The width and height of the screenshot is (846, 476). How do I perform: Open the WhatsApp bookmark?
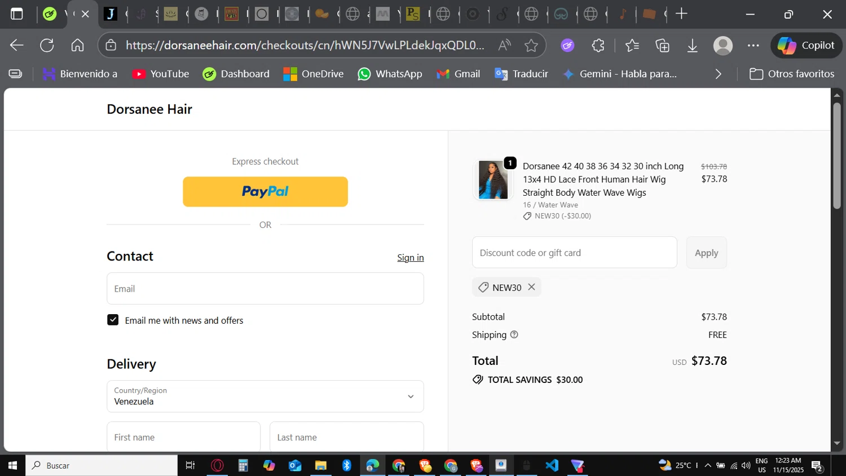tap(390, 74)
